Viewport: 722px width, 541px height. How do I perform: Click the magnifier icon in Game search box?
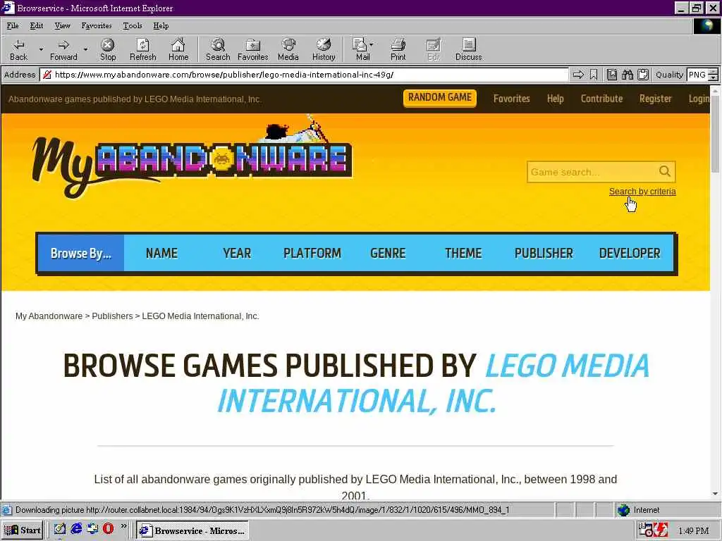point(664,171)
